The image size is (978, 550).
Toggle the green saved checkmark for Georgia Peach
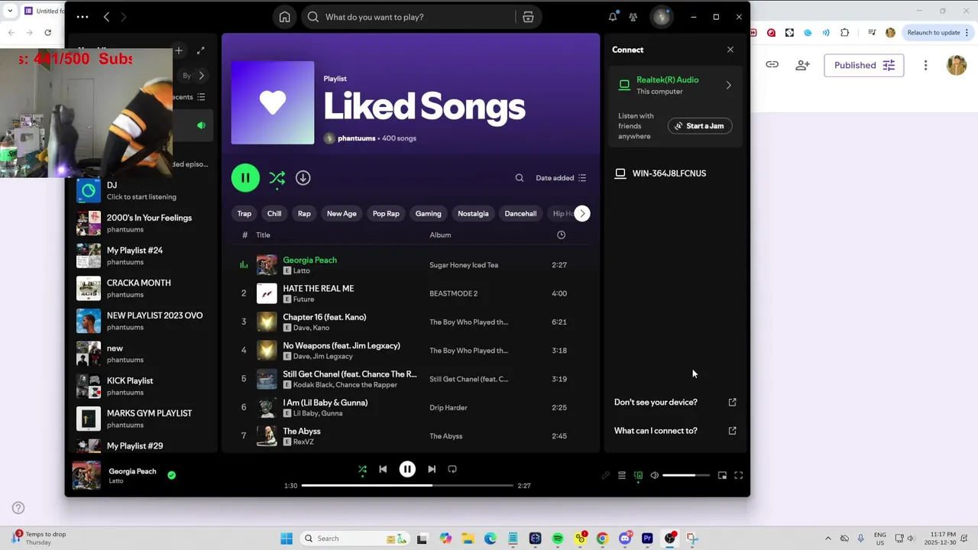tap(171, 475)
